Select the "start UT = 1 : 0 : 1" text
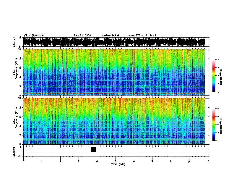234x181 pixels. (143, 35)
